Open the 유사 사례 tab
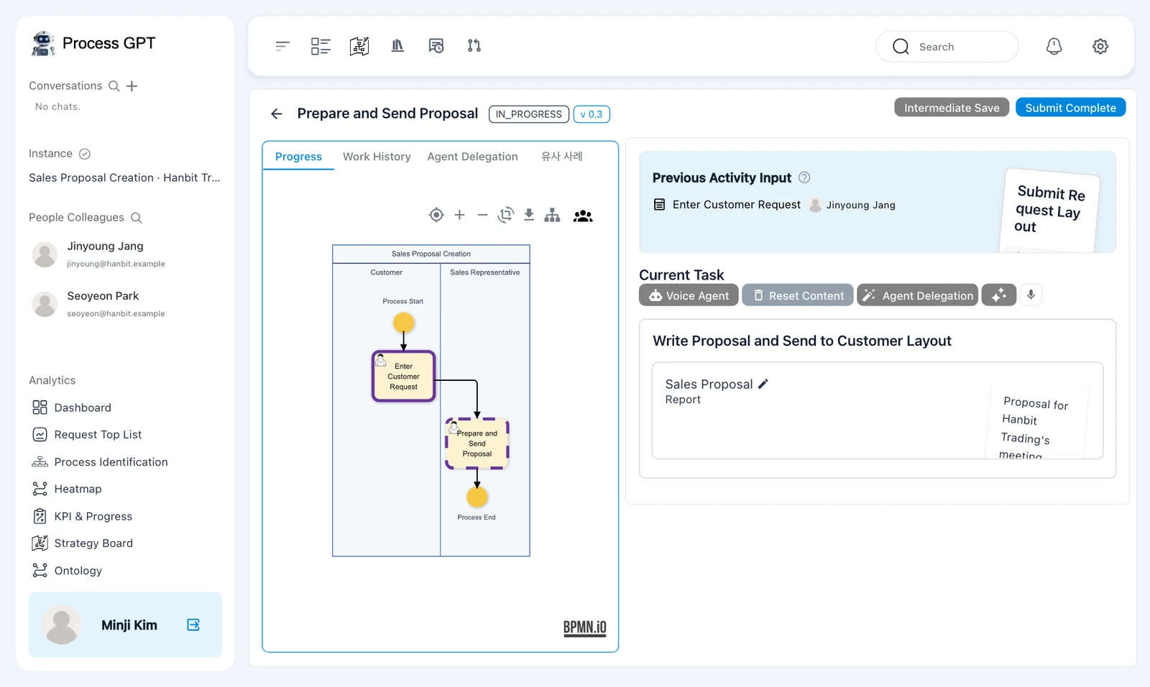The width and height of the screenshot is (1150, 687). tap(562, 157)
